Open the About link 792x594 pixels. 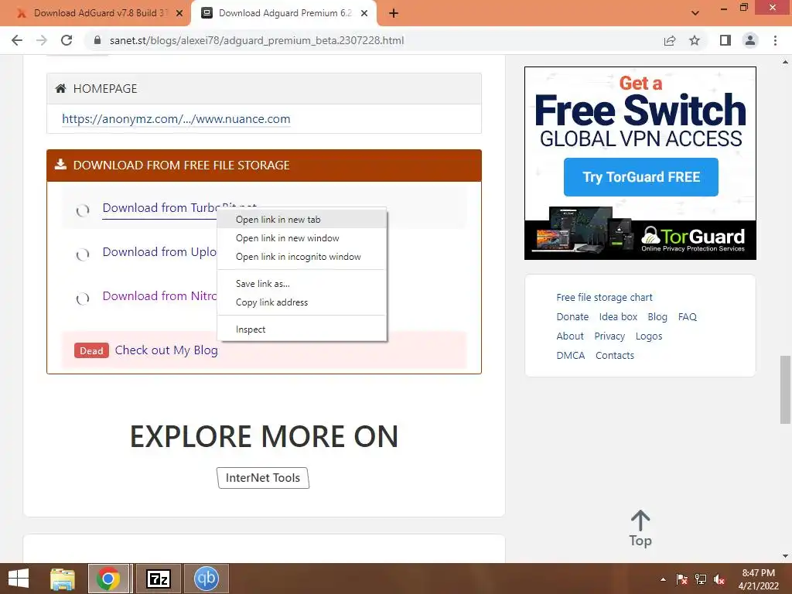[570, 336]
